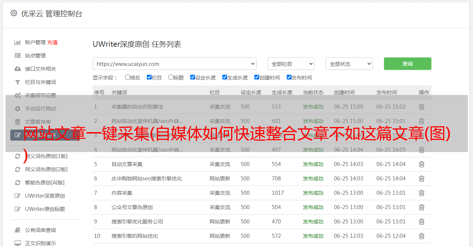This screenshot has height=247, width=473.
Task: Toggle the 发布时间 field checkbox
Action: click(x=289, y=77)
